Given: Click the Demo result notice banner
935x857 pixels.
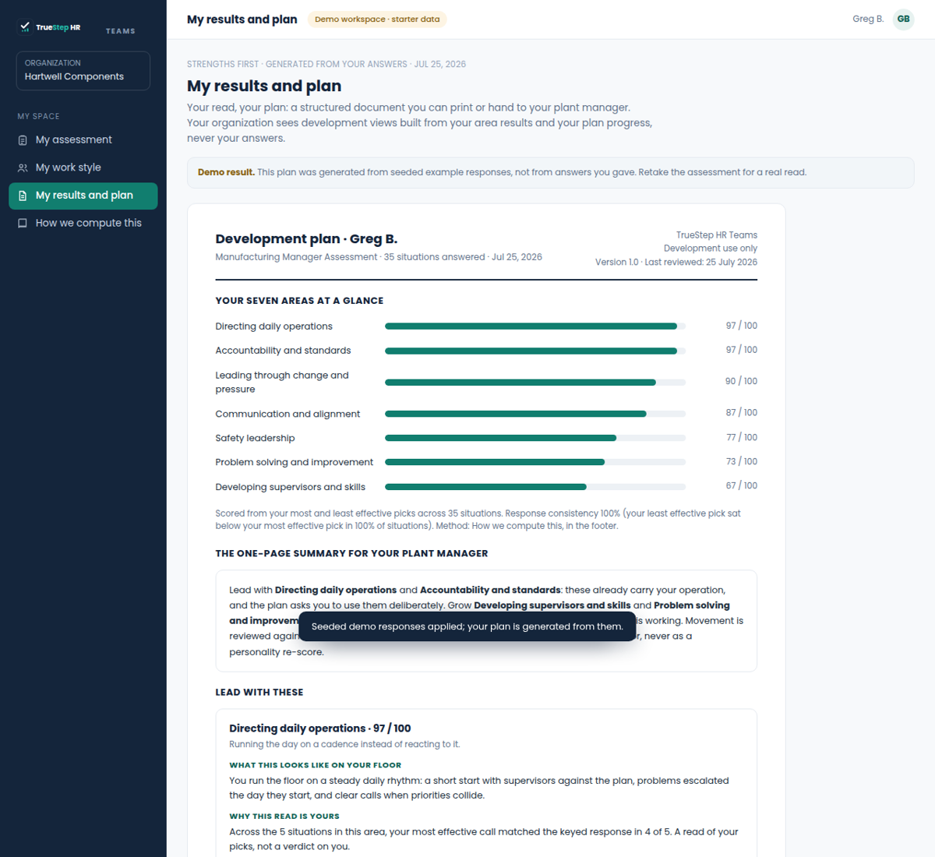Looking at the screenshot, I should (550, 173).
